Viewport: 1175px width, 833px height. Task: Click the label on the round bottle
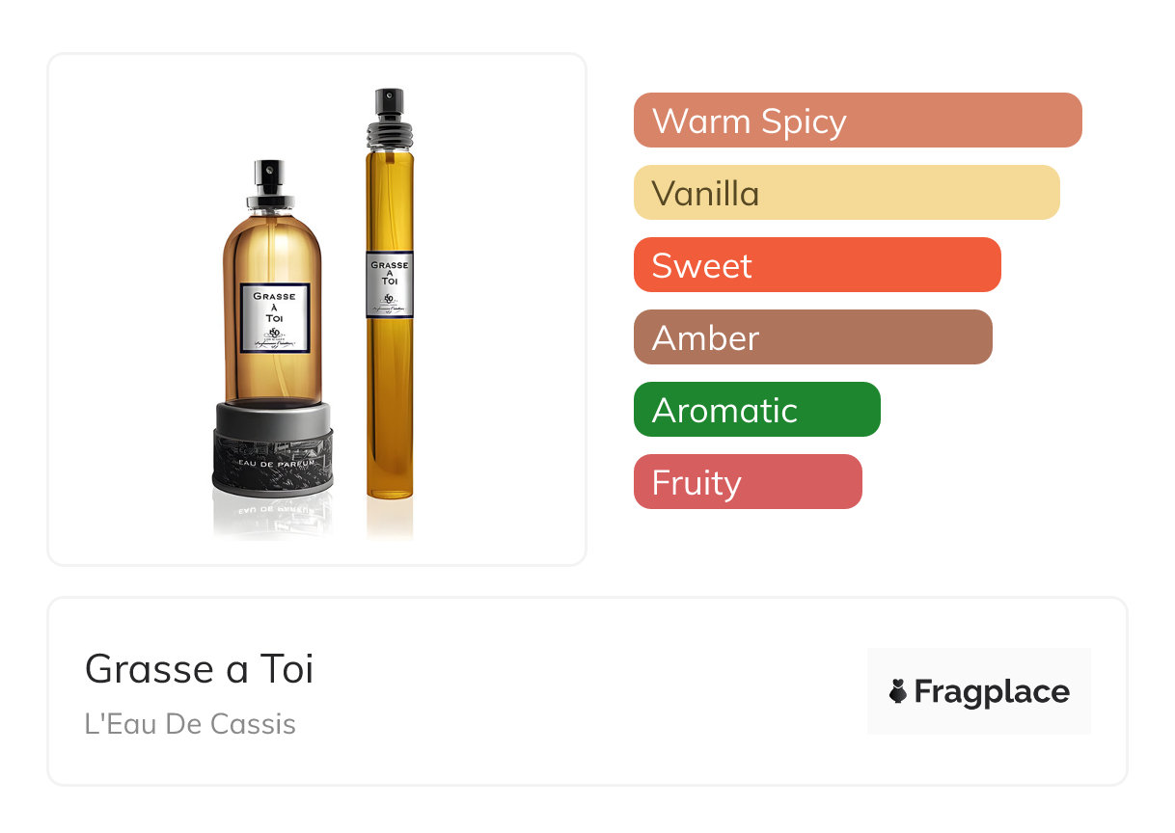[x=274, y=318]
